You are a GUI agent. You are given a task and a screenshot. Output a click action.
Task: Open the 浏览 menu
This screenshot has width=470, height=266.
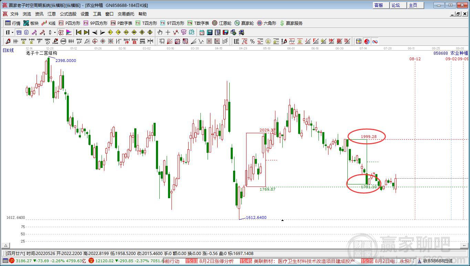pyautogui.click(x=27, y=14)
